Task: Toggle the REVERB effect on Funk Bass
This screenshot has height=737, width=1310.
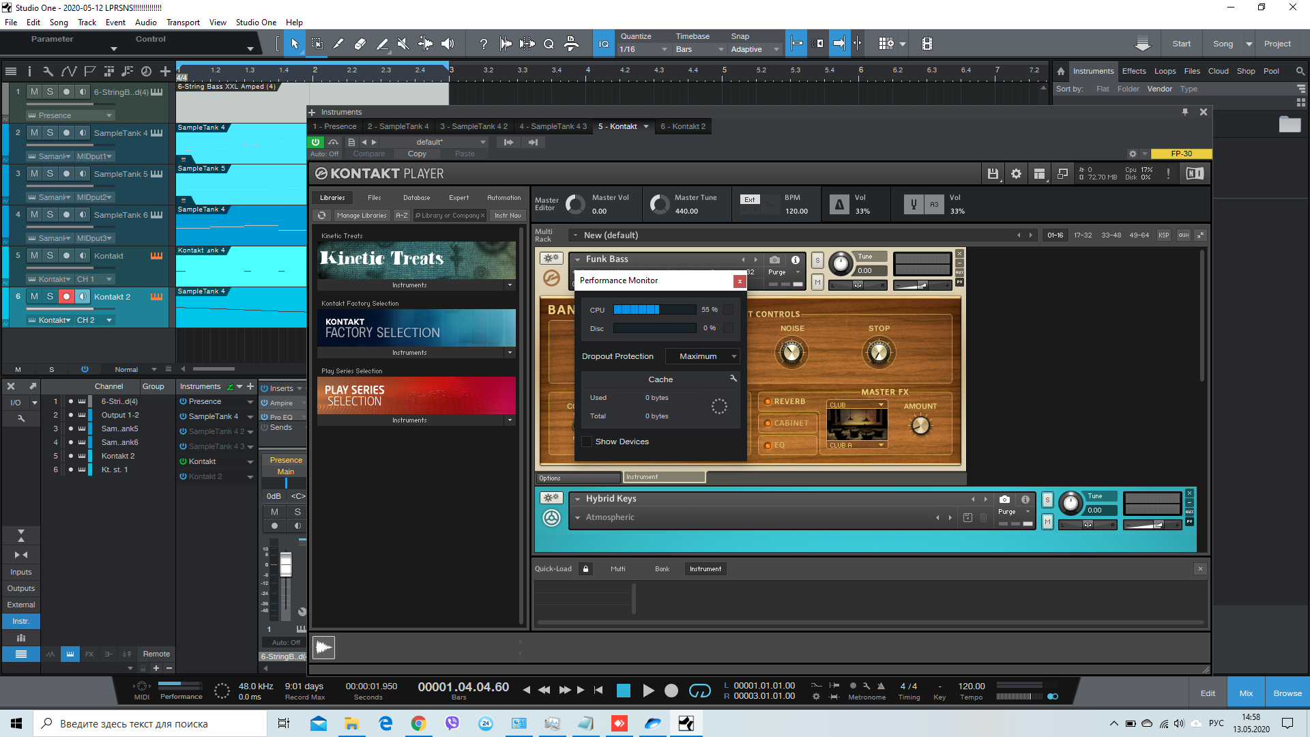Action: coord(768,401)
